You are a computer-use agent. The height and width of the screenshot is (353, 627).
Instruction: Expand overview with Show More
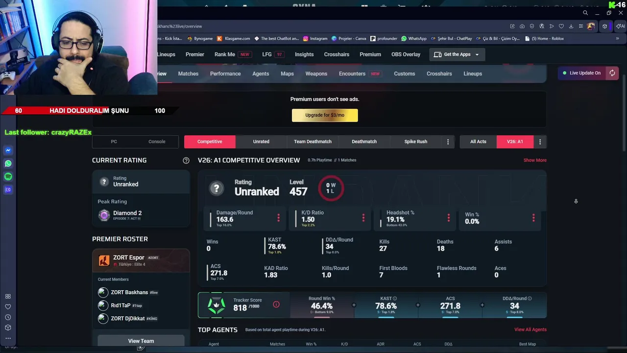coord(535,160)
